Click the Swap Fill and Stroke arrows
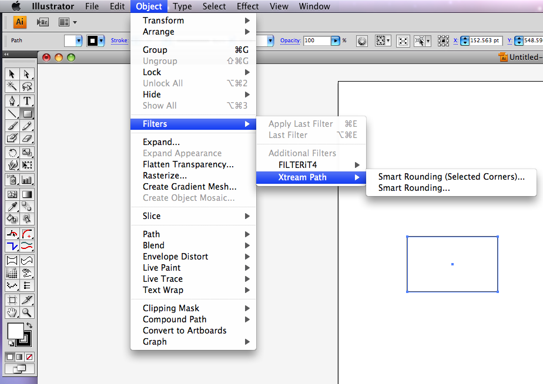 tap(29, 325)
